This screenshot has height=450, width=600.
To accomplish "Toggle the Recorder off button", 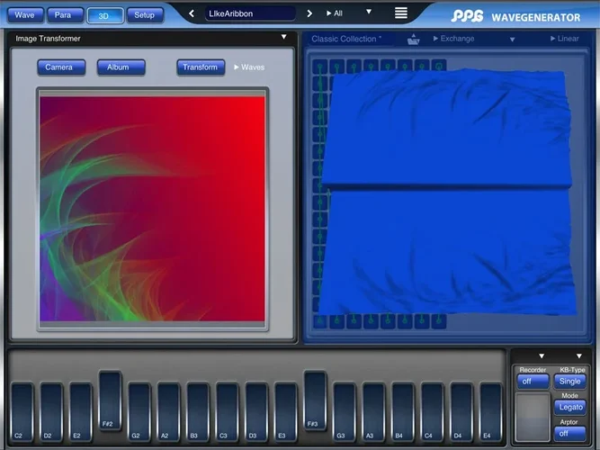I will pyautogui.click(x=533, y=382).
